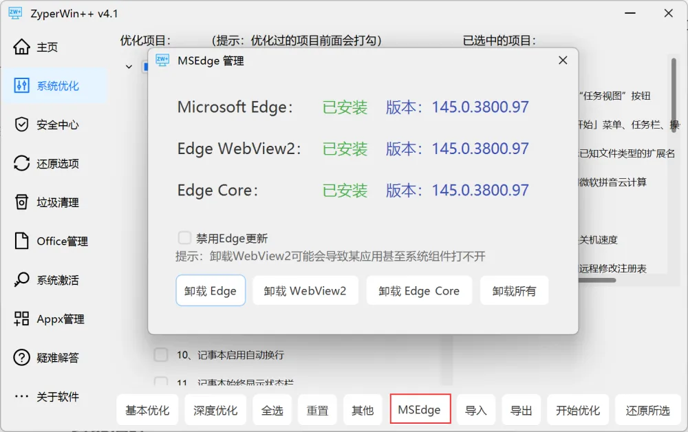Click the document icon for Office管理
This screenshot has height=432, width=688.
21,241
